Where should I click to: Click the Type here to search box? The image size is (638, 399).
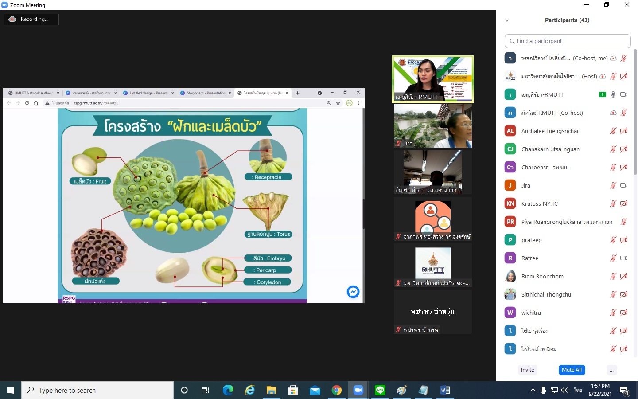point(97,390)
